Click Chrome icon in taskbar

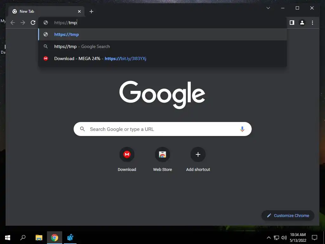(x=55, y=238)
